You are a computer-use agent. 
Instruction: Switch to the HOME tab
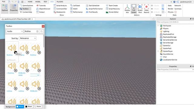tap(30, 2)
